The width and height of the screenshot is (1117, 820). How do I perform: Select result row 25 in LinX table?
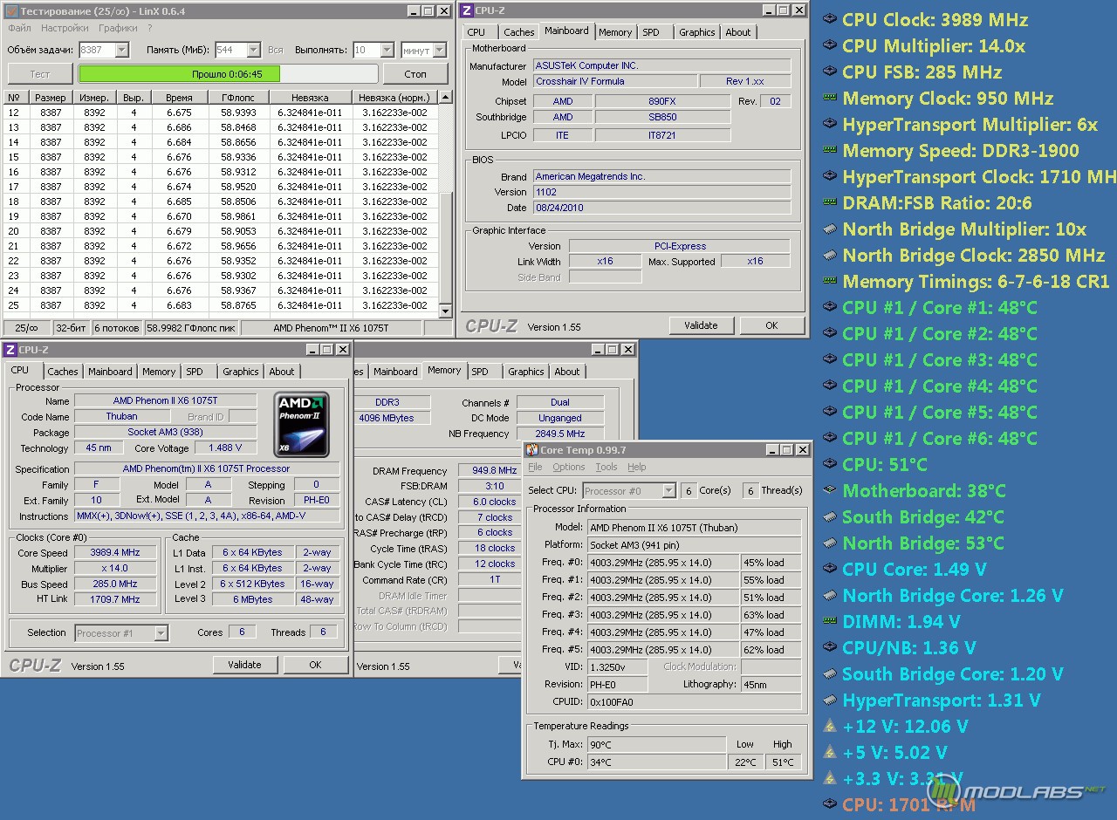tap(221, 305)
